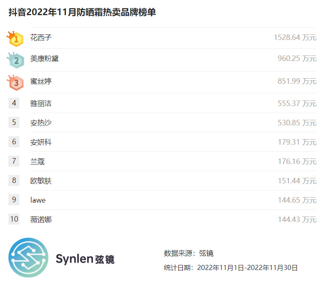The image size is (325, 283).
Task: Click the 数据来源：弦镜 line
Action: tap(189, 253)
